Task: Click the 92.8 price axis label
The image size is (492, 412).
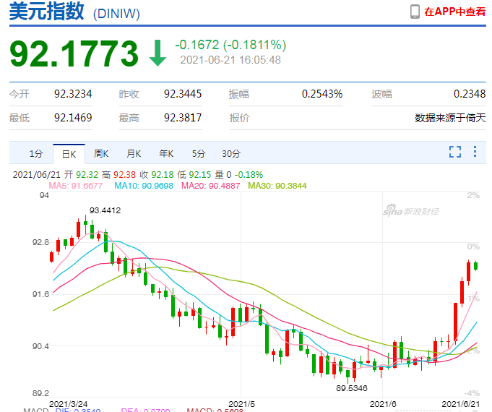Action: point(40,242)
